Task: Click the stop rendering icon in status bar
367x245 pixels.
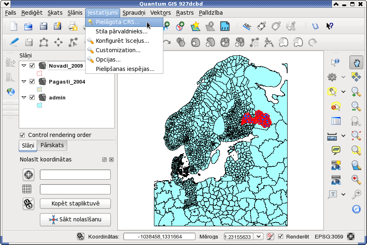Action: 270,236
